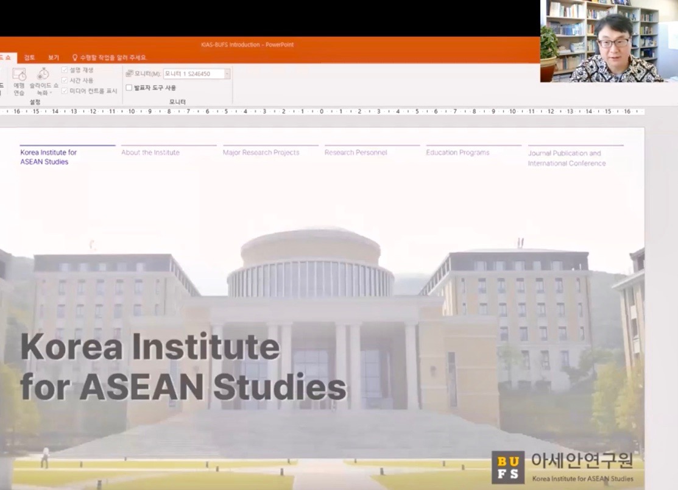Image resolution: width=678 pixels, height=490 pixels.
Task: Click the monitor icon beside 모니터(M)
Action: coord(129,74)
